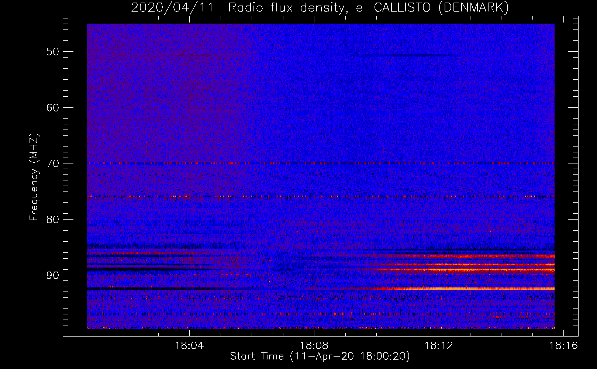Screen dimensions: 597x369
Task: Click the time tick label '18:08'
Action: click(x=314, y=346)
